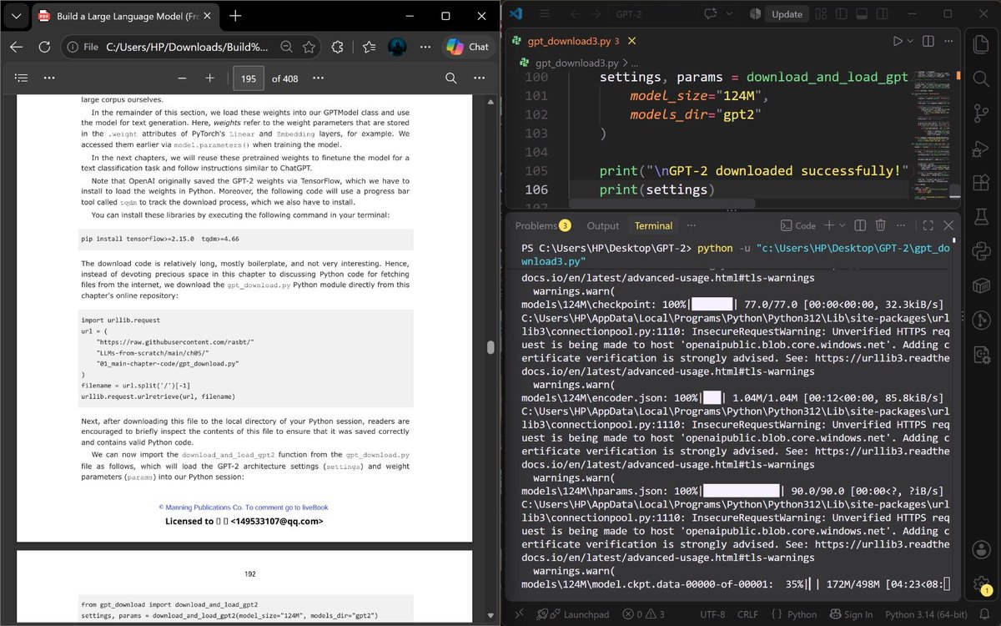Open Edge extensions puzzle icon
The height and width of the screenshot is (626, 1001).
(x=338, y=47)
